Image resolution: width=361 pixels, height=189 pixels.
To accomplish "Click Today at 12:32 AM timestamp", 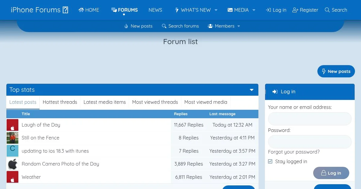I will point(232,125).
